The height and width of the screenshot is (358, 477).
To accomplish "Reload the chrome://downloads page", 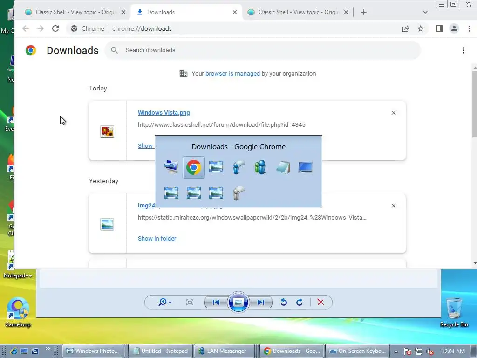I will coord(55,28).
